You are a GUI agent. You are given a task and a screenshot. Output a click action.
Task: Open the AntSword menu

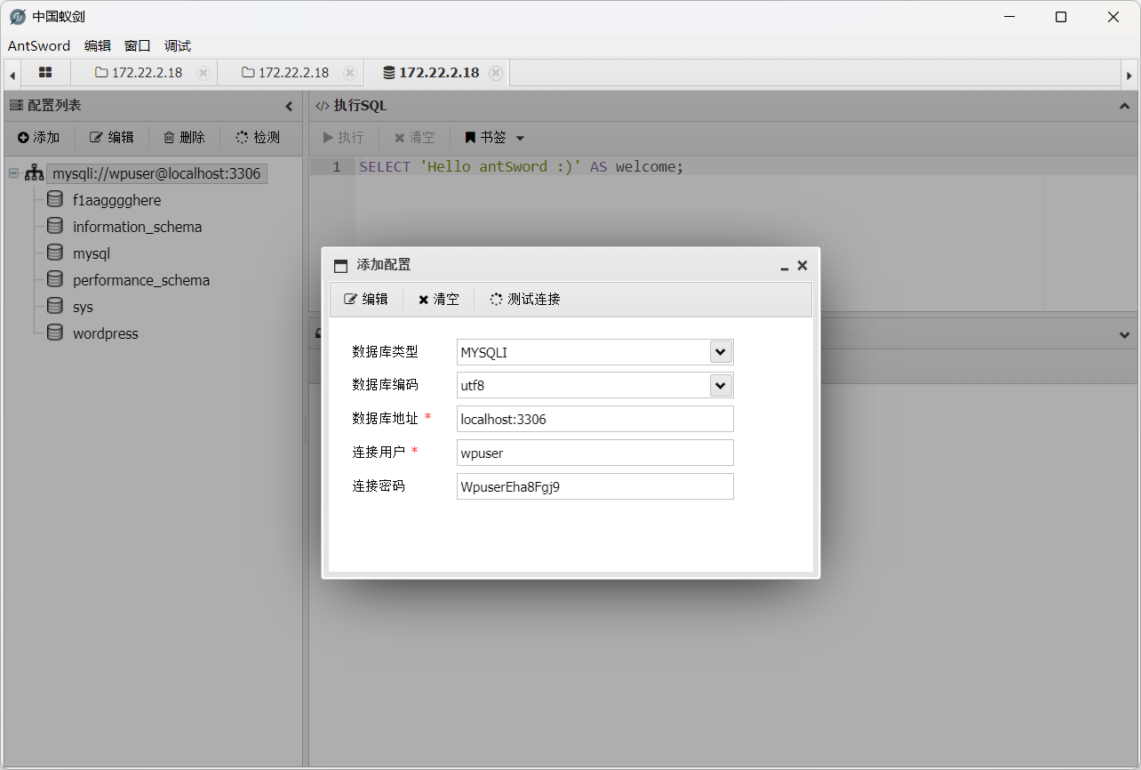click(39, 46)
